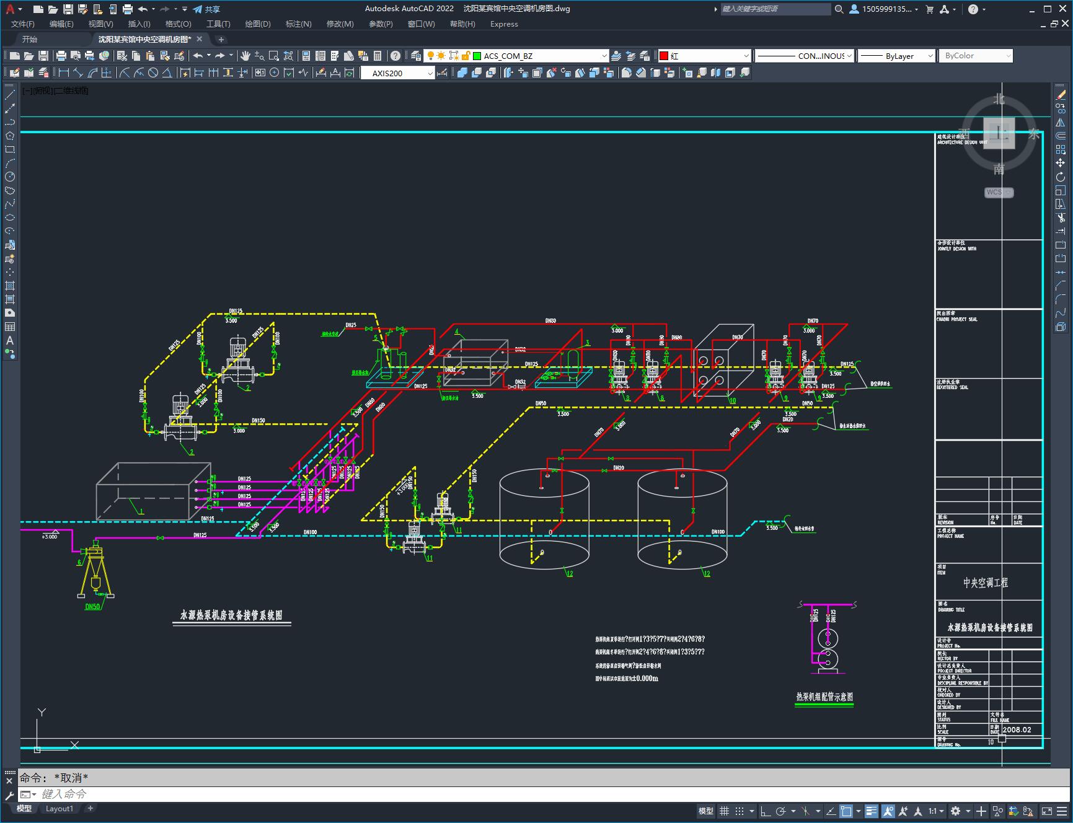Switch to the 开始 tab
The height and width of the screenshot is (823, 1073).
pos(29,39)
